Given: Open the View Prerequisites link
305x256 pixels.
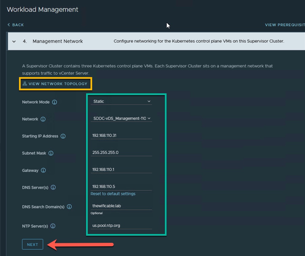Looking at the screenshot, I should 284,25.
